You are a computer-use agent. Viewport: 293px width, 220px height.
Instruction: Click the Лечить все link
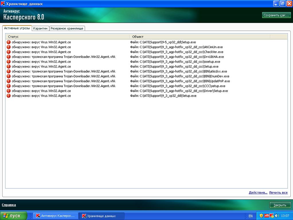[278, 192]
